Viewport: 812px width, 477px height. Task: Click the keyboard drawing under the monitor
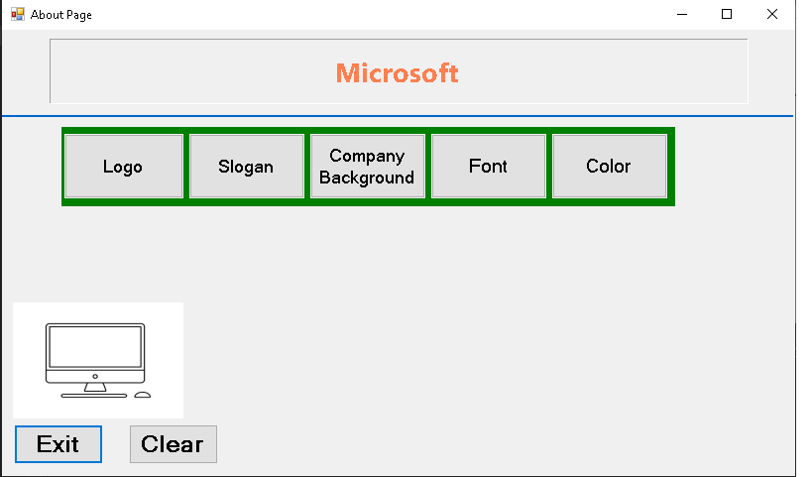coord(93,396)
